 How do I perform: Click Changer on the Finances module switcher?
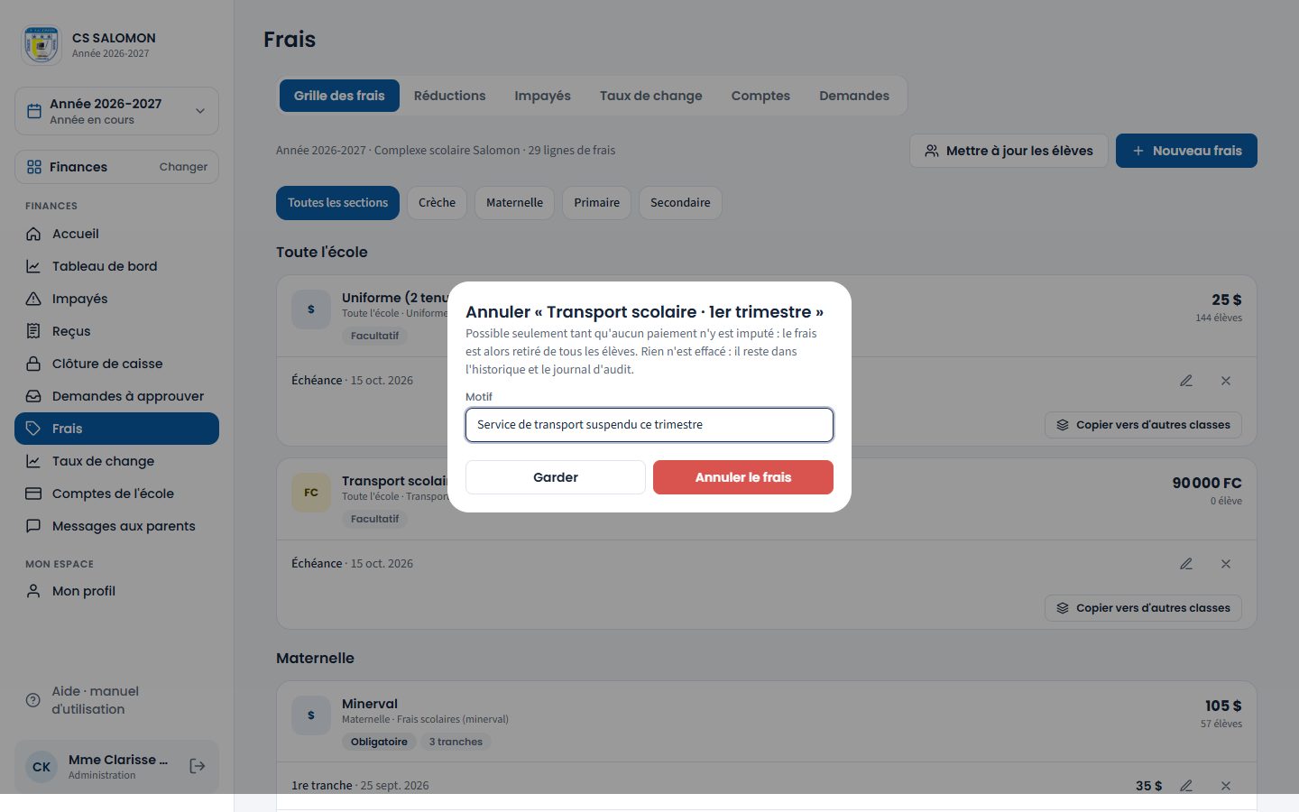click(183, 167)
